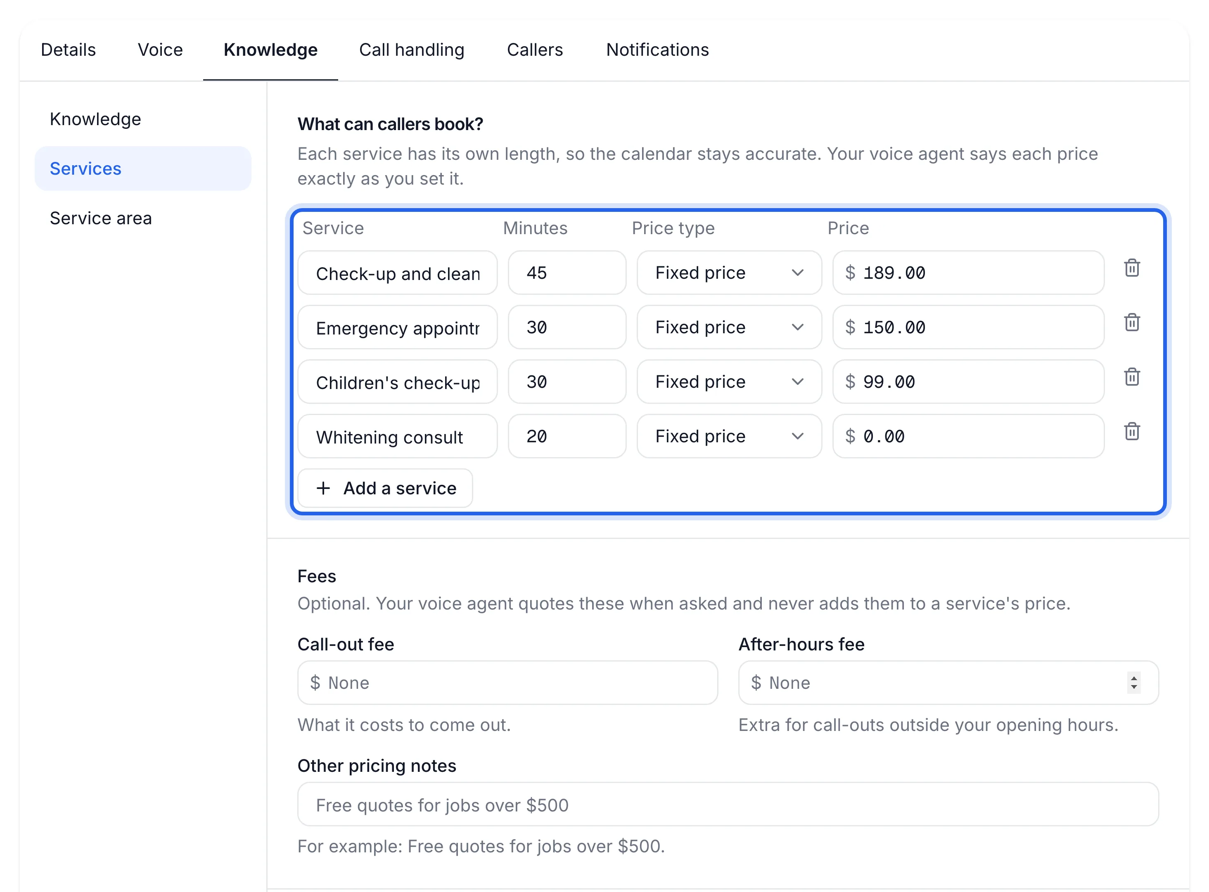Edit the Emergency appointment service name field

[x=398, y=327]
